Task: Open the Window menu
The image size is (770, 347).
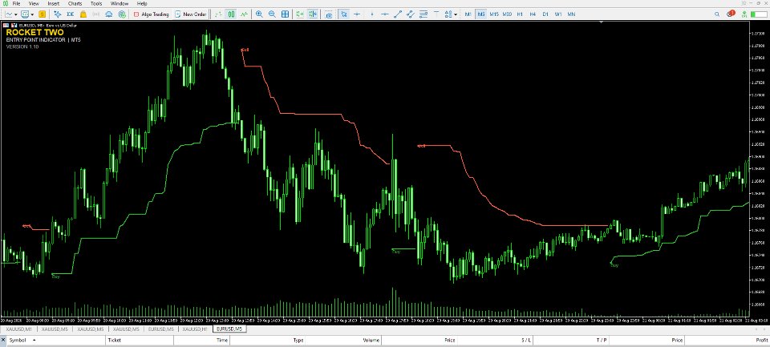Action: click(x=120, y=3)
